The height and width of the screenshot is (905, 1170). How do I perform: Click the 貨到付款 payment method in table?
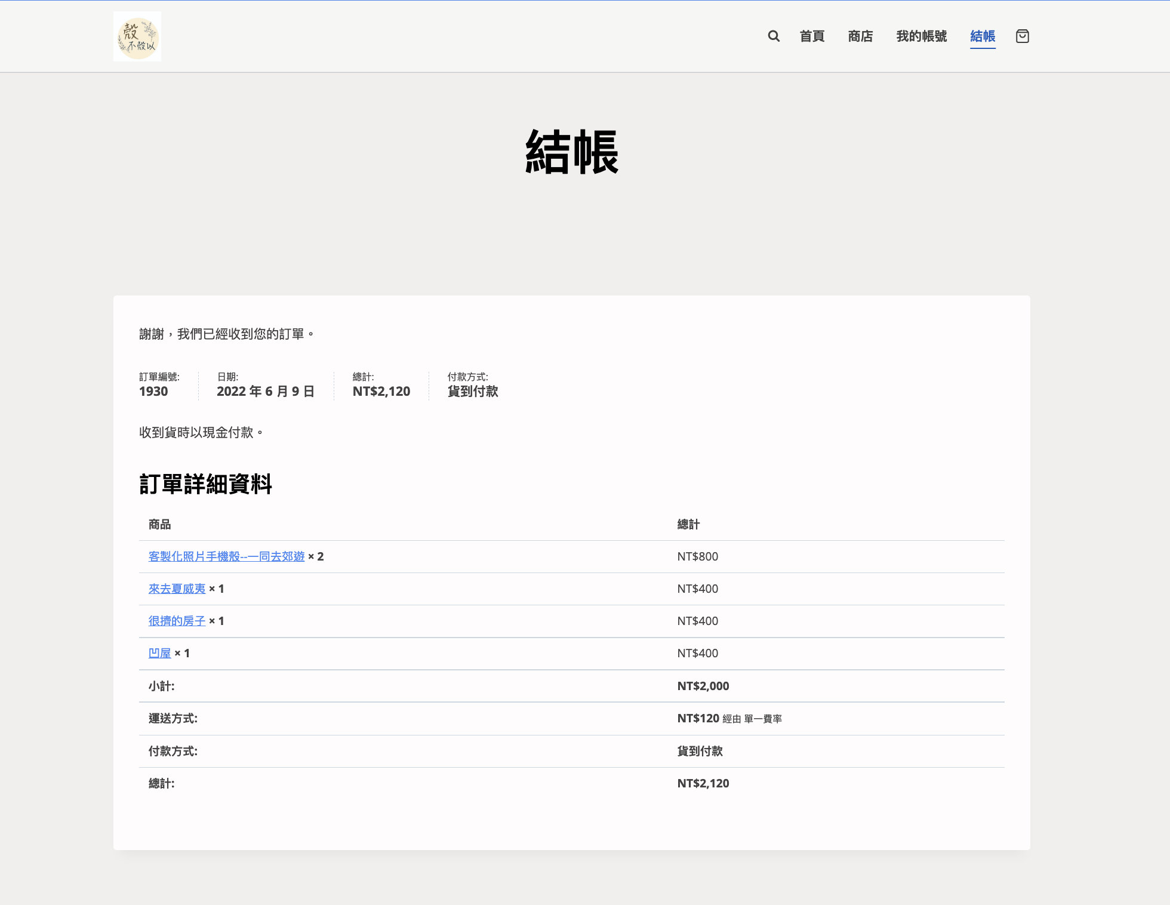coord(700,751)
